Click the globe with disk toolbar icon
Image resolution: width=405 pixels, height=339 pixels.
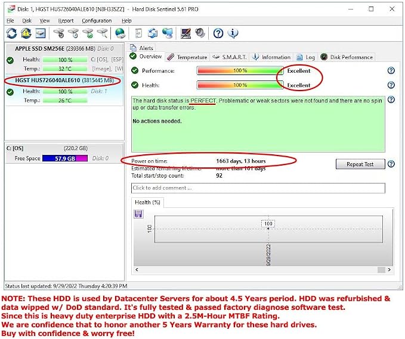pos(120,33)
